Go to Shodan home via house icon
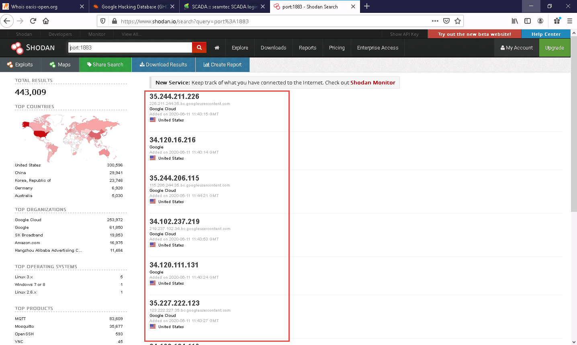 click(217, 47)
